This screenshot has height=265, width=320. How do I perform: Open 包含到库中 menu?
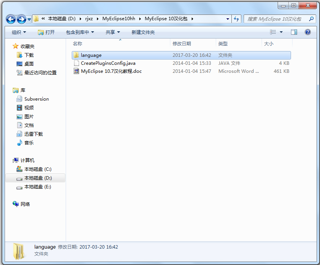(x=80, y=32)
